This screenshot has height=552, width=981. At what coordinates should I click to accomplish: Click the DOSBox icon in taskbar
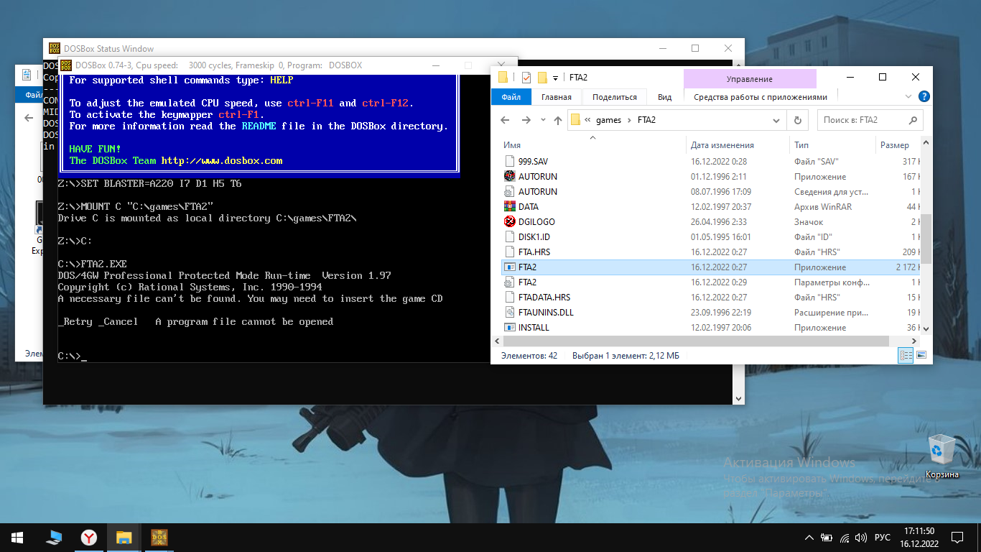click(x=159, y=537)
